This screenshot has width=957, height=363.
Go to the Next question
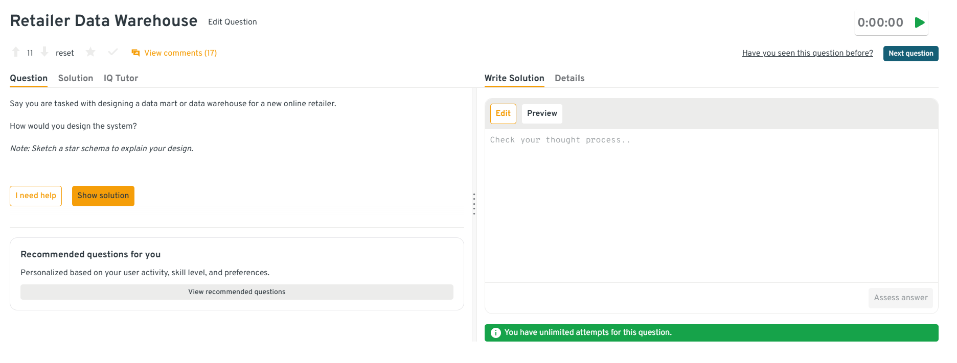point(910,54)
